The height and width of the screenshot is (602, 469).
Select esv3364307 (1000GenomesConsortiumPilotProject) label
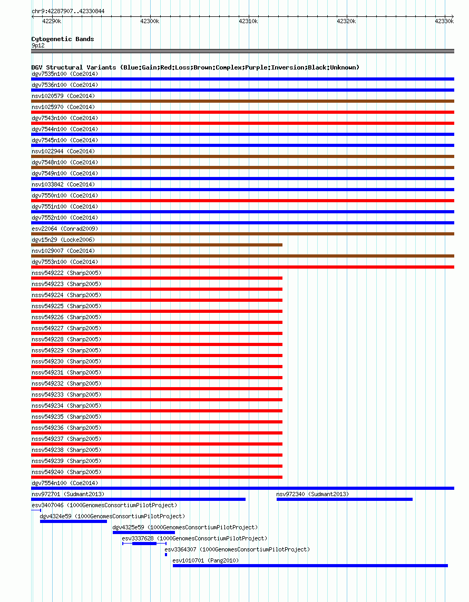pyautogui.click(x=237, y=550)
